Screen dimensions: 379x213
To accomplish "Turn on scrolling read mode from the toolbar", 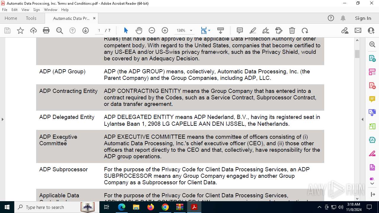I will [x=221, y=30].
